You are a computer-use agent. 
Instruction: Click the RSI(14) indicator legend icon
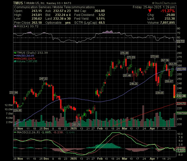(x=15, y=26)
